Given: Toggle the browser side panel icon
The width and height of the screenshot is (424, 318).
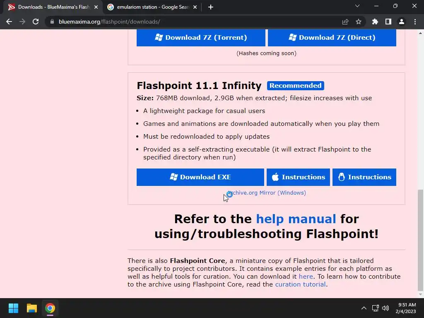Looking at the screenshot, I should click(x=388, y=22).
